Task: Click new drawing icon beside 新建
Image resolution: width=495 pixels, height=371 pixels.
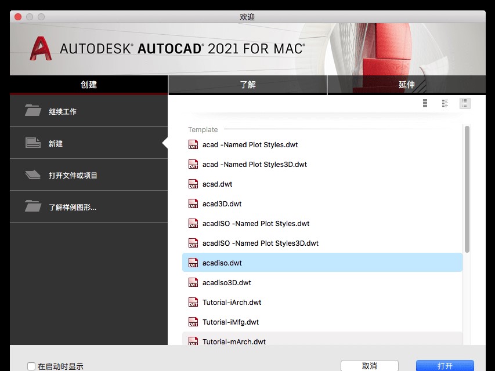Action: 33,143
